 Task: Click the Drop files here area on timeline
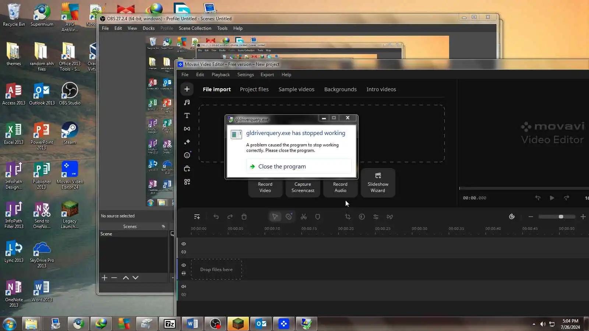[216, 270]
